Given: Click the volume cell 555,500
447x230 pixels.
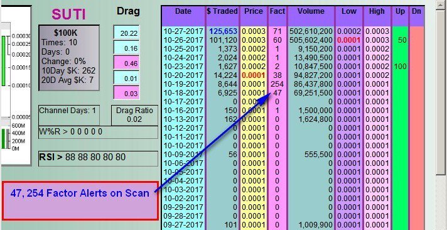Looking at the screenshot, I should pyautogui.click(x=318, y=155).
